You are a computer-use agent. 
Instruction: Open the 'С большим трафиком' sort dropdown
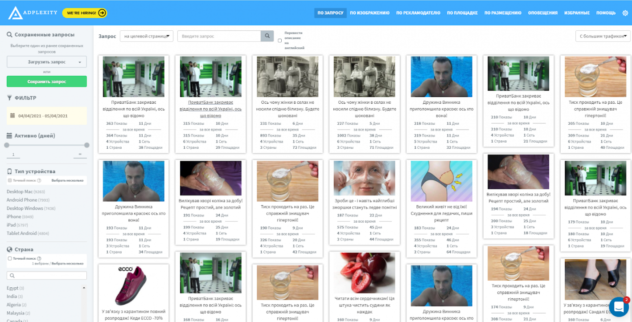pos(603,36)
